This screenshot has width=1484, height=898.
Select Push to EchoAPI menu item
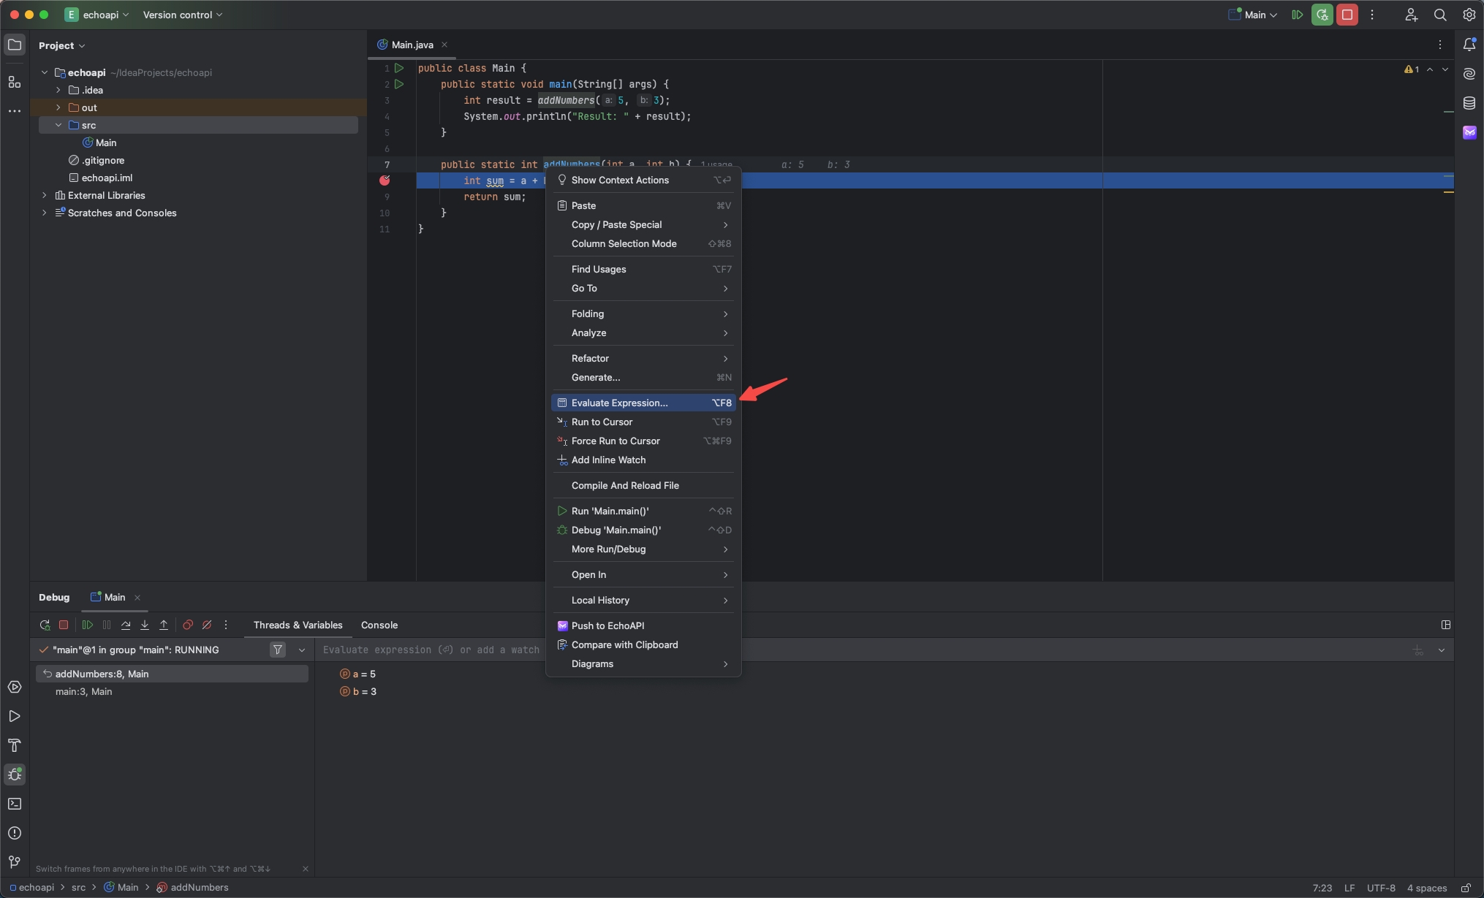[643, 625]
